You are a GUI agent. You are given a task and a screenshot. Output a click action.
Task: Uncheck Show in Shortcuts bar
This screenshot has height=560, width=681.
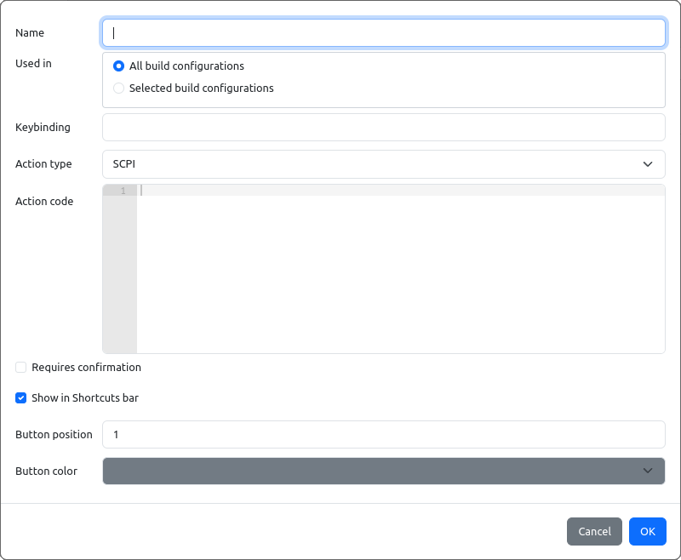coord(20,397)
